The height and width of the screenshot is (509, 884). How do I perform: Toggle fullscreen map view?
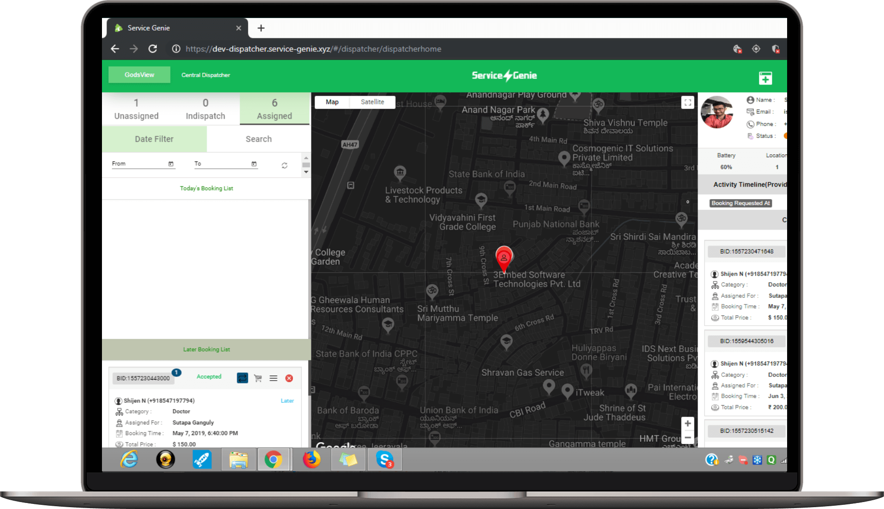pyautogui.click(x=687, y=103)
